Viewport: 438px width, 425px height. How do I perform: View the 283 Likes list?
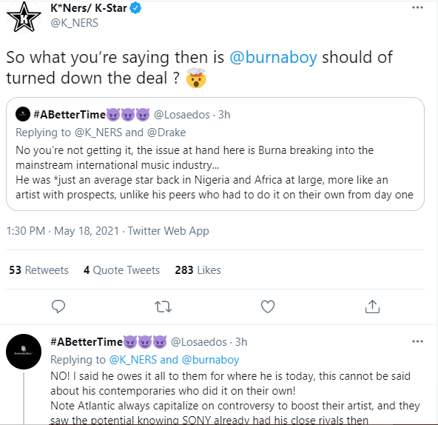point(198,270)
